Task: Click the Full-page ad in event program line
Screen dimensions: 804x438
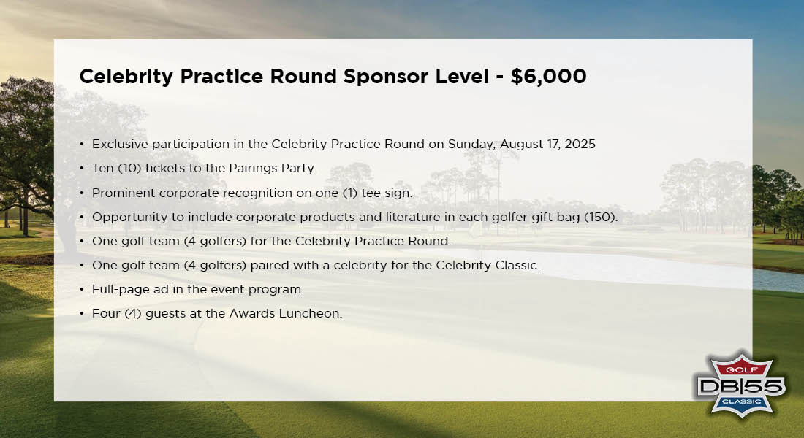Action: pos(198,289)
